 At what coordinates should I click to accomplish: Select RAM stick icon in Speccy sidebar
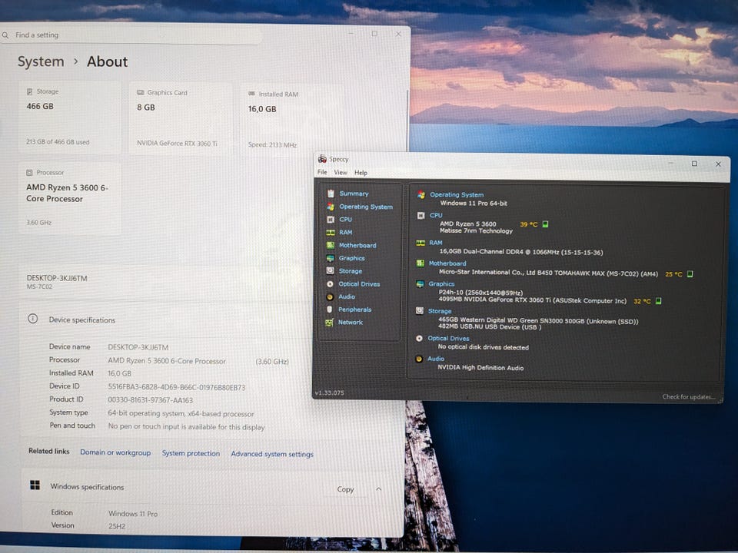[331, 232]
